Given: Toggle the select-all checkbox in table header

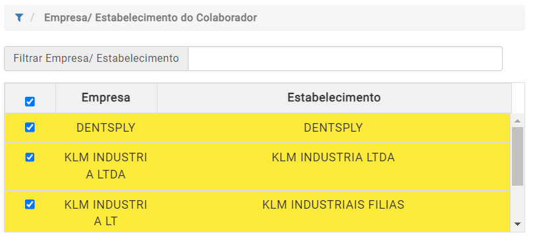Looking at the screenshot, I should click(x=30, y=101).
